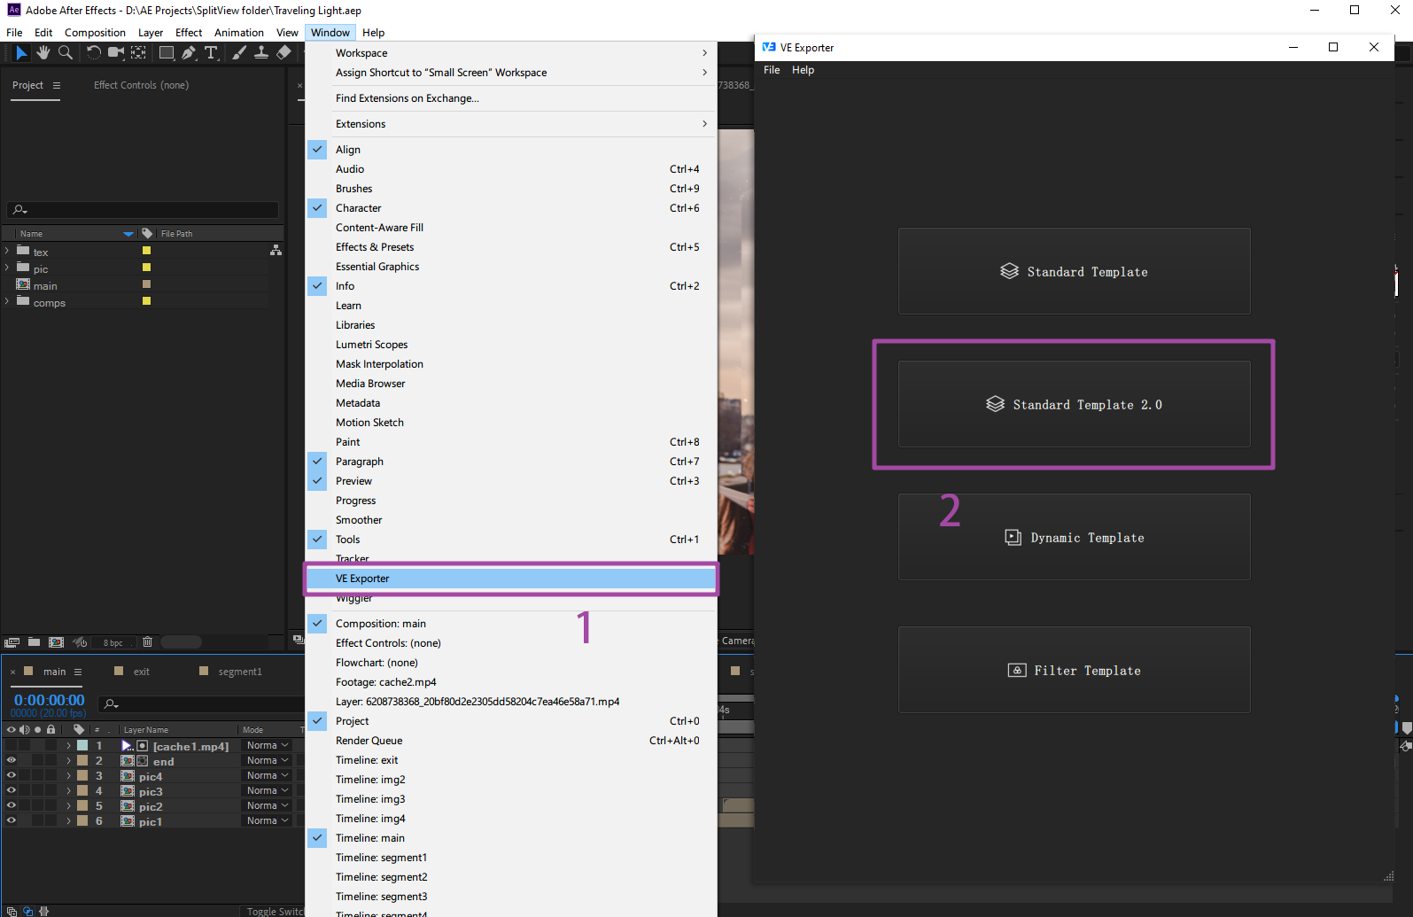Choose the Pen tool

coord(189,53)
